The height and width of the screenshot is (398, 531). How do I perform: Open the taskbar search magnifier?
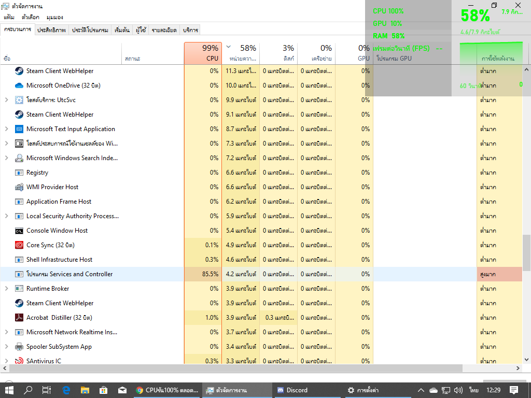click(x=28, y=390)
